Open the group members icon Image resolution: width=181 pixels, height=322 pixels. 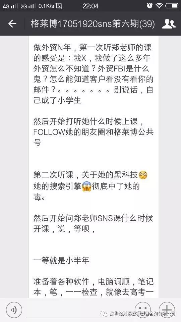tap(169, 24)
